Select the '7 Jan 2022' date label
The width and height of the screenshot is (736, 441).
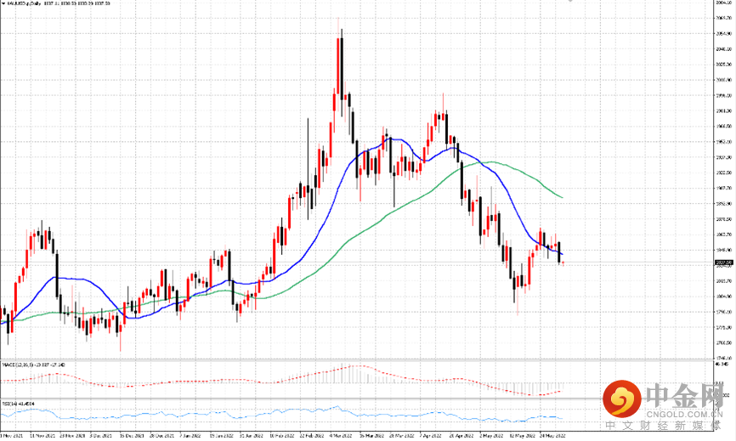click(191, 436)
